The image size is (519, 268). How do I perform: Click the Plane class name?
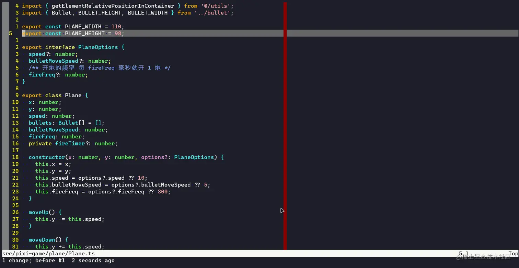pyautogui.click(x=73, y=95)
